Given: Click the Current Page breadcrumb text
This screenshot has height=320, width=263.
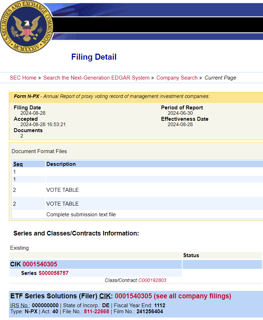Looking at the screenshot, I should tap(220, 78).
